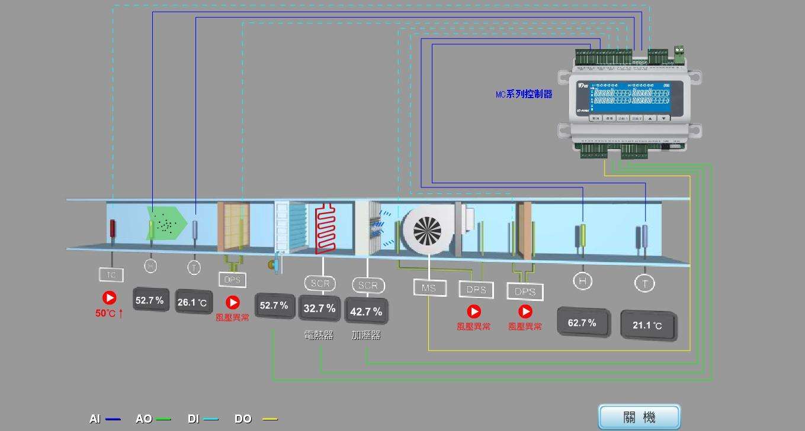Click the blue LCD screen on the controller
The width and height of the screenshot is (805, 431).
coord(630,98)
